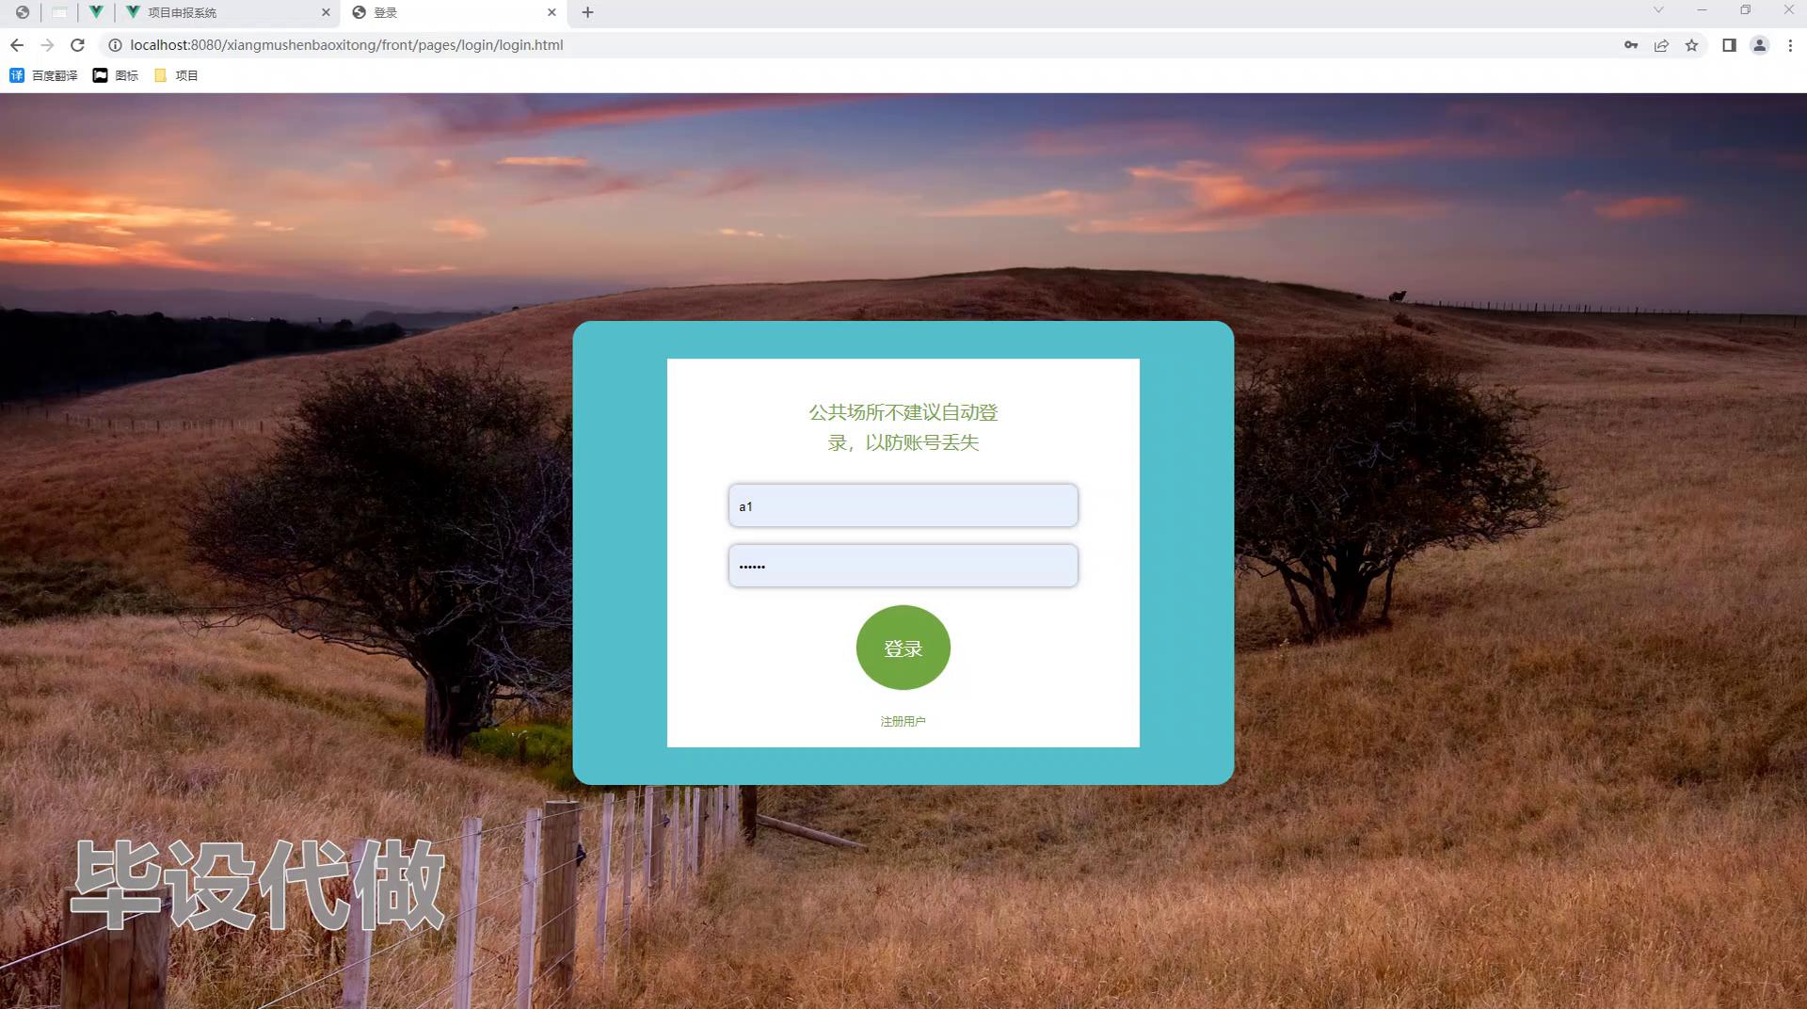The width and height of the screenshot is (1807, 1009).
Task: Switch to the blank-page pinned tab
Action: pyautogui.click(x=59, y=12)
